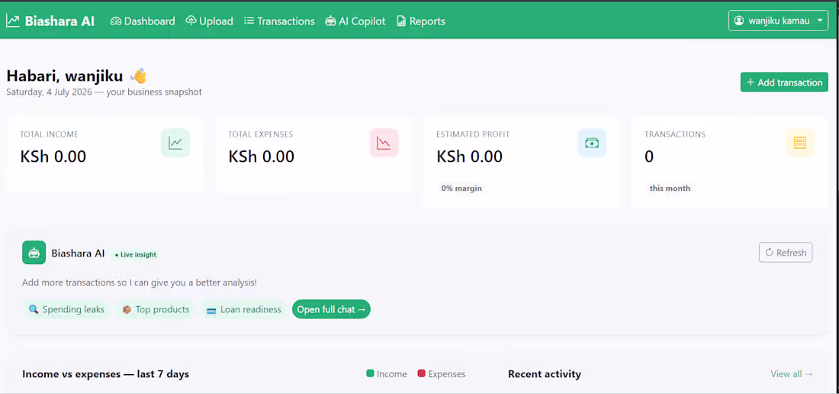Click the Add transaction button
The width and height of the screenshot is (839, 394).
click(x=784, y=82)
